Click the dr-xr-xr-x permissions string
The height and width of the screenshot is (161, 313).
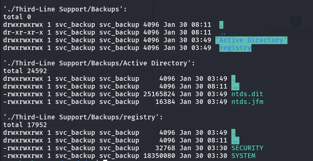(x=23, y=32)
